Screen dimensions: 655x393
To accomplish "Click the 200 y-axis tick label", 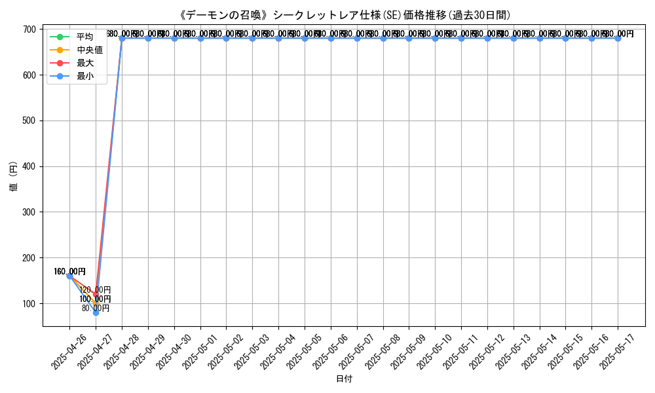I will pos(29,258).
